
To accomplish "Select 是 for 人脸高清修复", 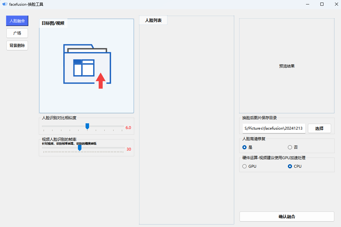I will (x=245, y=147).
